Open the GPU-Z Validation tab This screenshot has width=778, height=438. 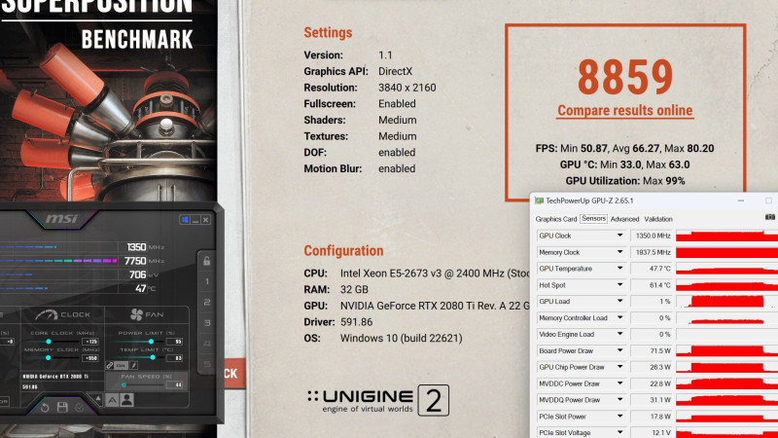tap(658, 219)
